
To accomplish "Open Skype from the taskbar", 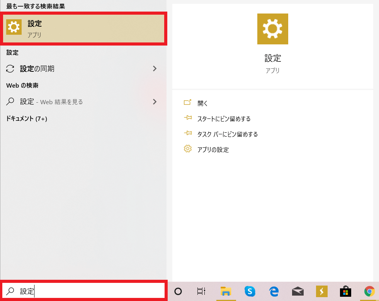I will (x=250, y=291).
